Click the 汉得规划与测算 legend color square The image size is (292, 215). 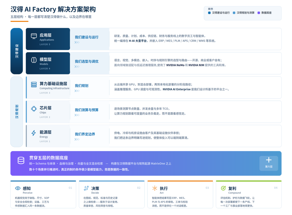tap(234, 13)
